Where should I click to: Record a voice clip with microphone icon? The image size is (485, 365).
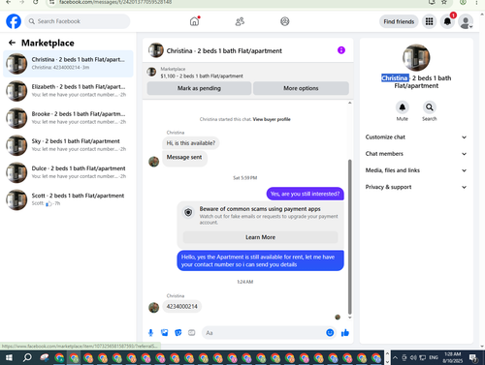point(150,333)
